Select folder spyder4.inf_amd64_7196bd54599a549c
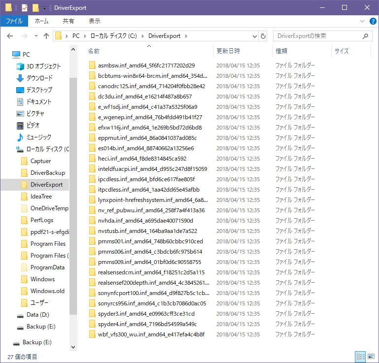The height and width of the screenshot is (363, 379). (x=147, y=325)
